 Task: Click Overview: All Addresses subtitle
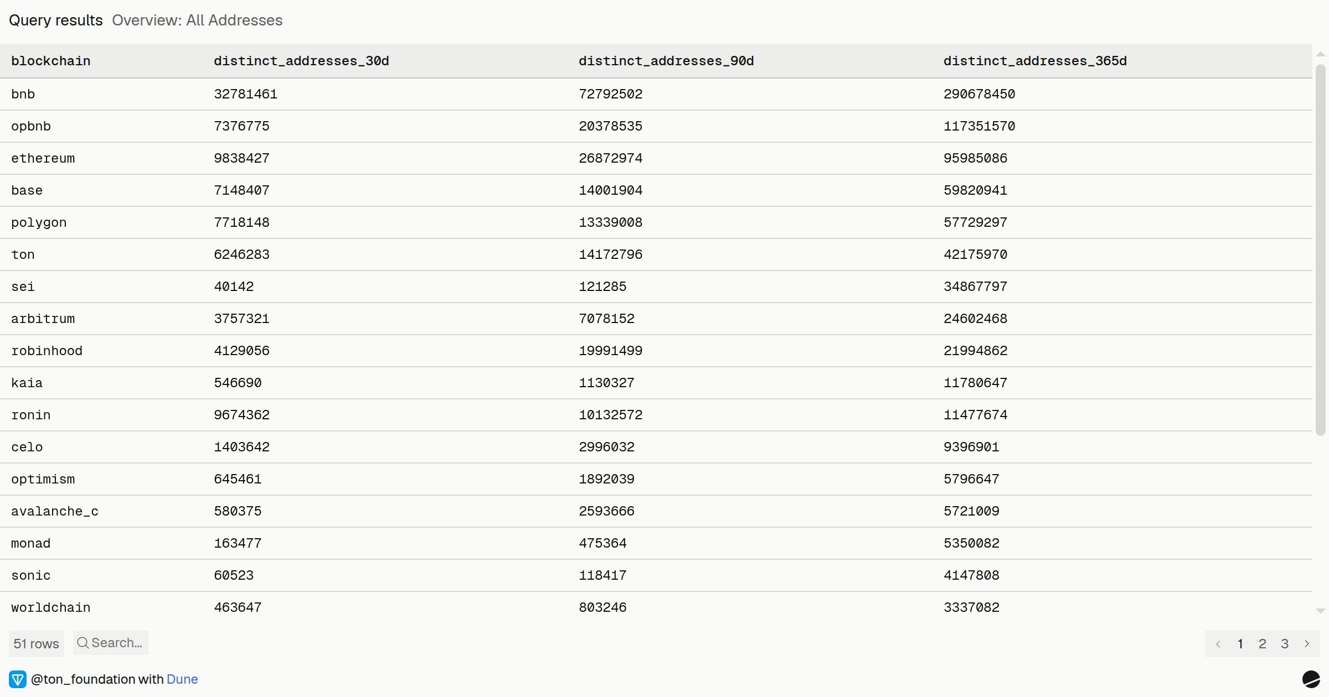[x=197, y=20]
